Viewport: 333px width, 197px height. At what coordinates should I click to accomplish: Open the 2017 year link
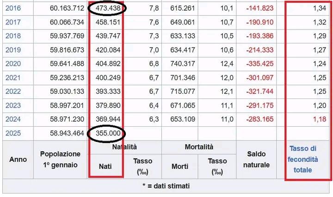tap(13, 22)
